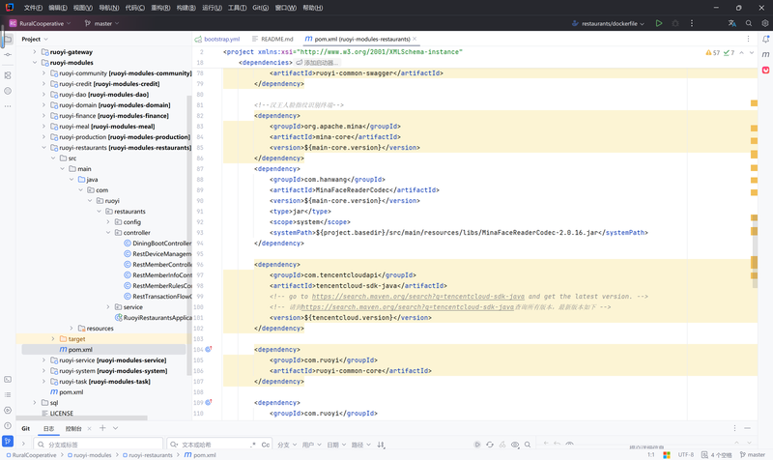Image resolution: width=773 pixels, height=460 pixels.
Task: Open the 代码(C) menu
Action: pyautogui.click(x=135, y=8)
